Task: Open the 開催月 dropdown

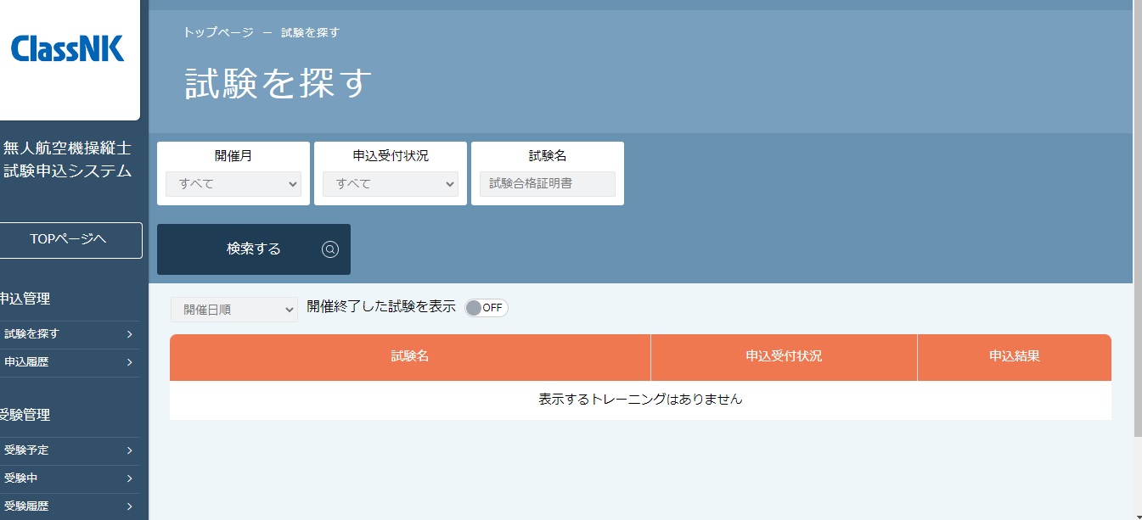Action: pyautogui.click(x=233, y=184)
